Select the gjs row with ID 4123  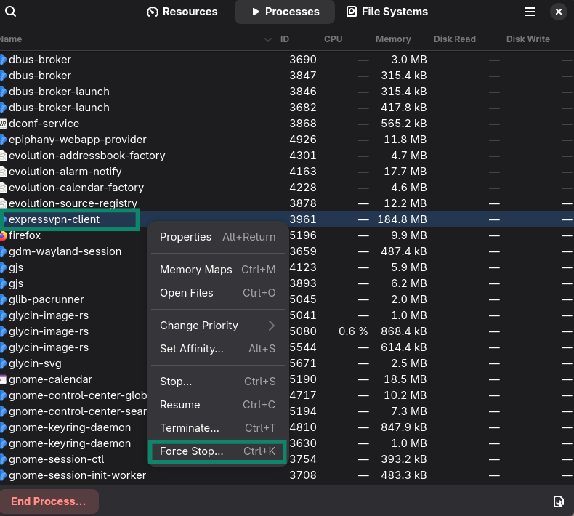[287, 267]
